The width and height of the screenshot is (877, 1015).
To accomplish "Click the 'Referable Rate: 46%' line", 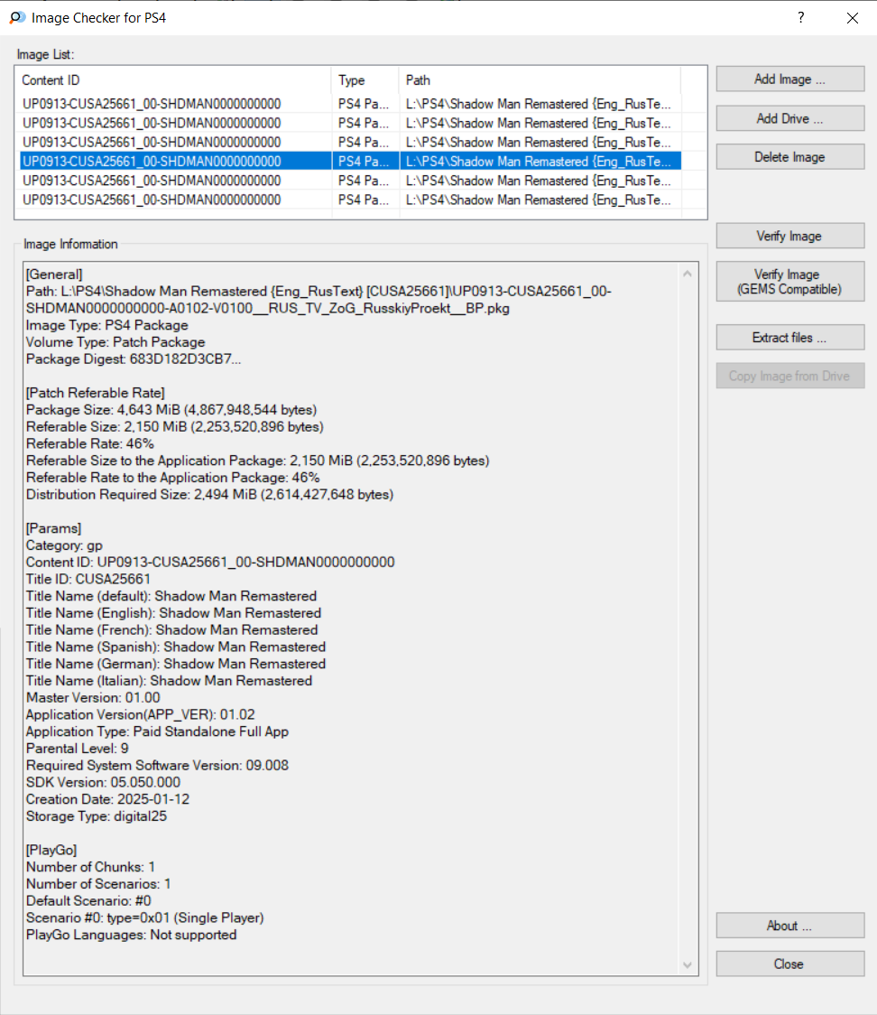I will [x=90, y=443].
